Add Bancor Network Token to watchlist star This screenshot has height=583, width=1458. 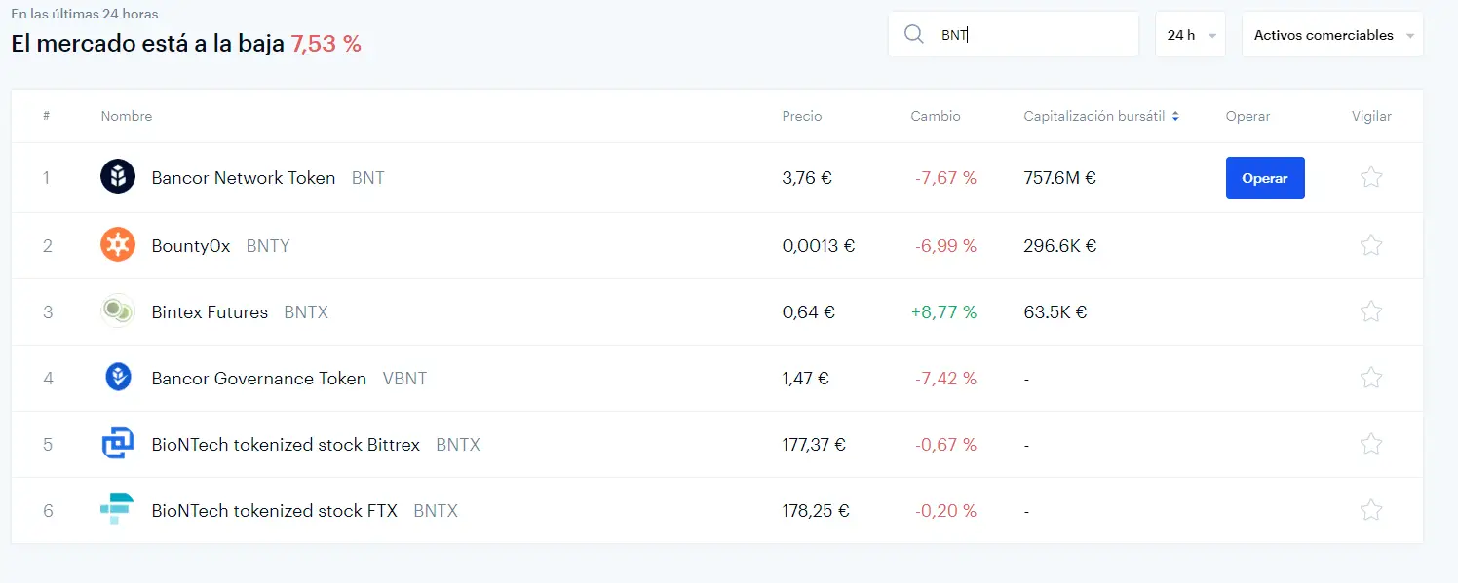click(x=1371, y=177)
